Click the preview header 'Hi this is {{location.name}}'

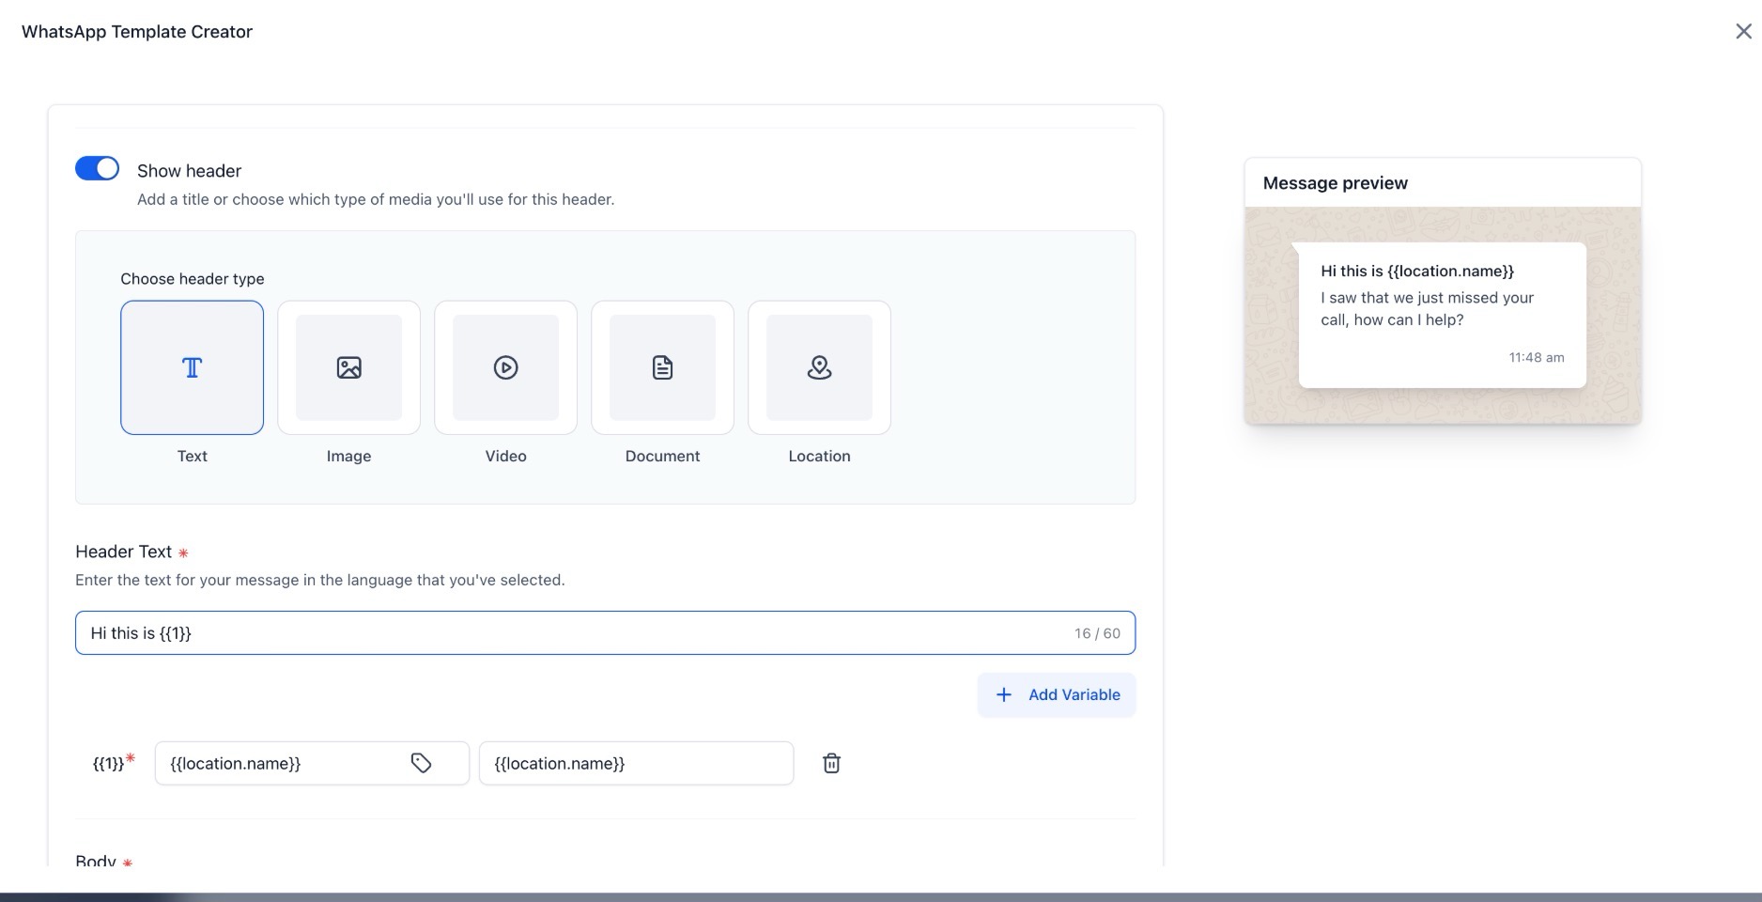click(1417, 271)
